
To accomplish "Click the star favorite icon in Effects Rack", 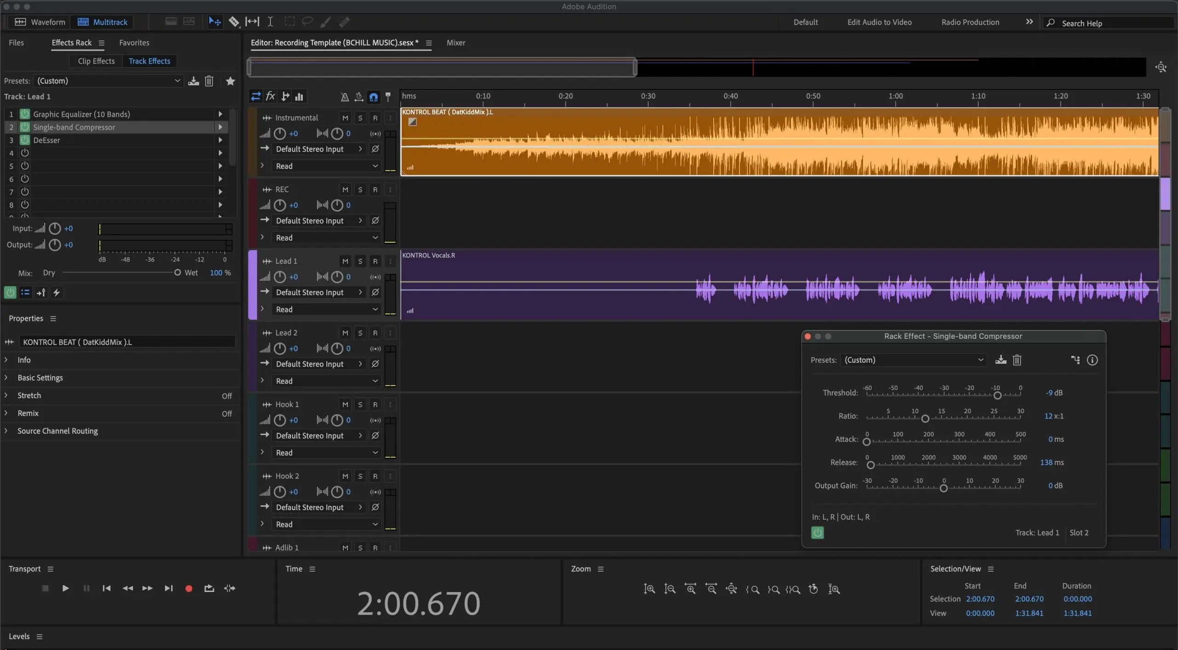I will click(231, 81).
